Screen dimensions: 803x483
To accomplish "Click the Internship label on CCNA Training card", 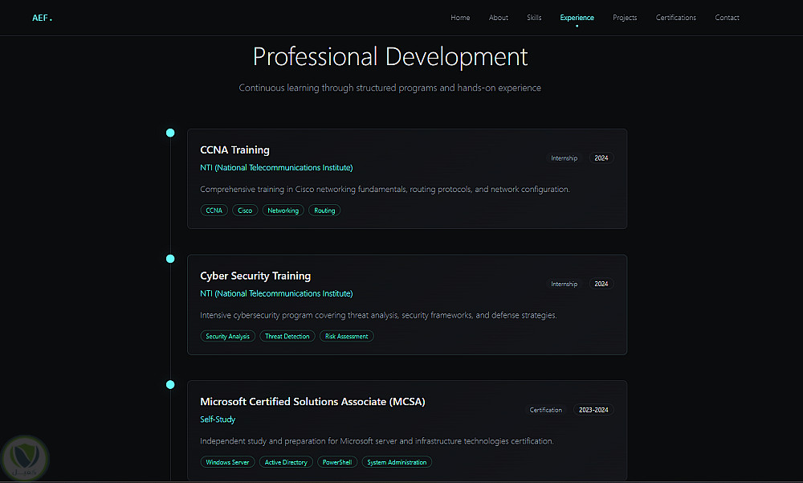I will 564,158.
